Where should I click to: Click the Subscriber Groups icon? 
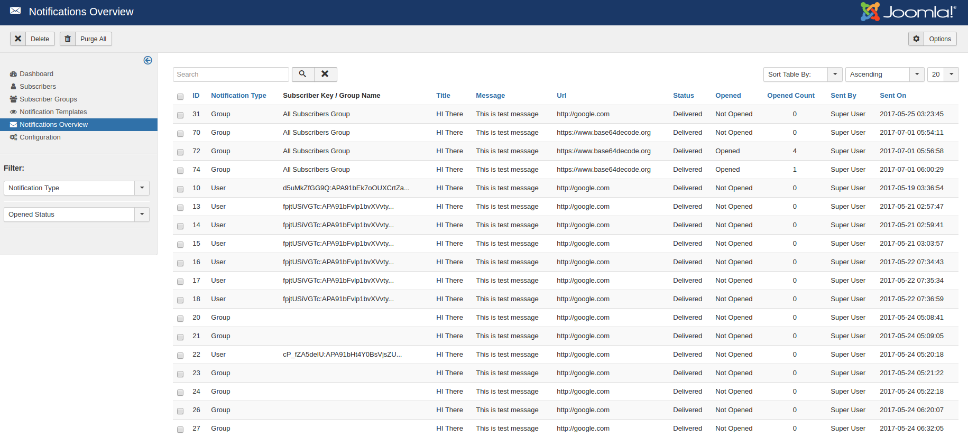coord(13,99)
